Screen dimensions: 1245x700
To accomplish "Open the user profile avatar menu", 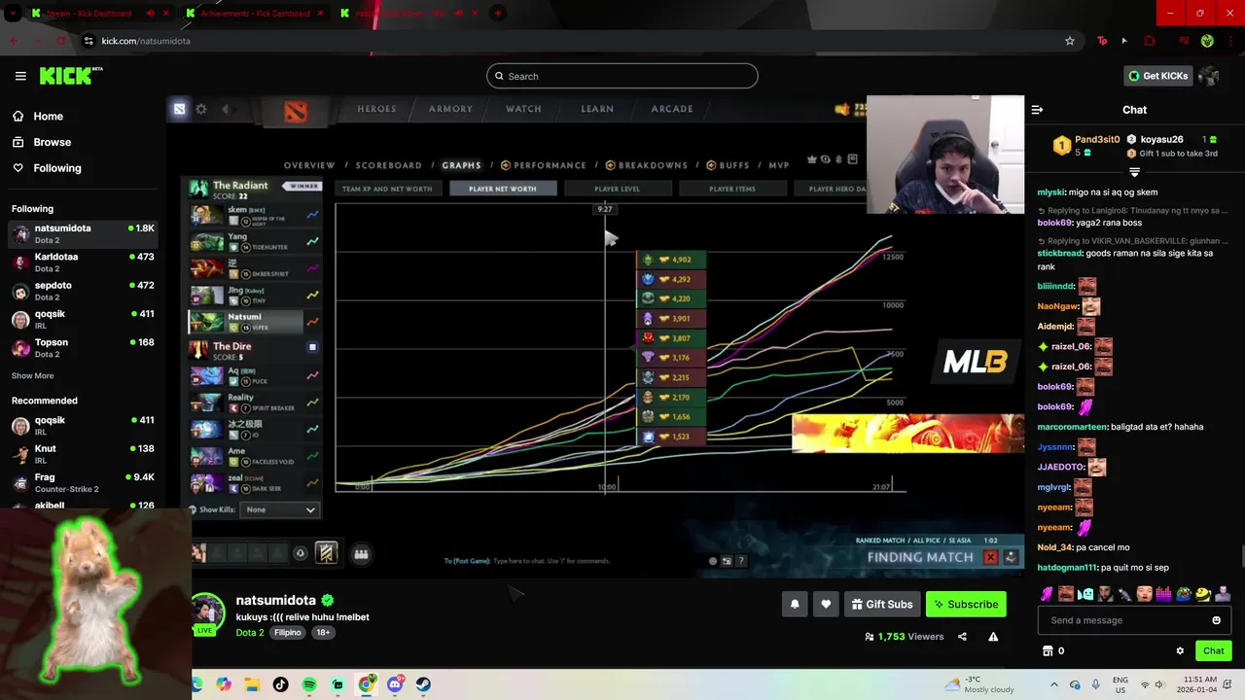I will point(1209,76).
